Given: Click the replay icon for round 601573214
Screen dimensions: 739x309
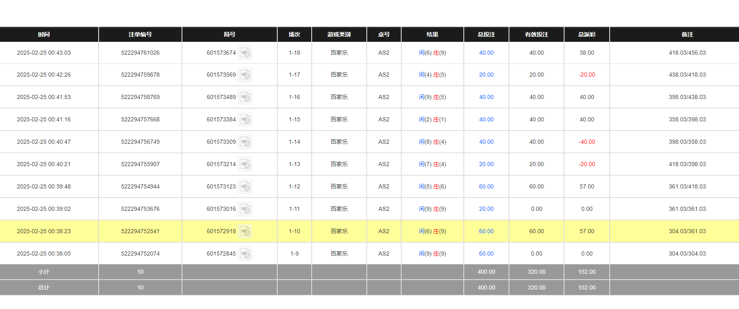Looking at the screenshot, I should coord(245,164).
